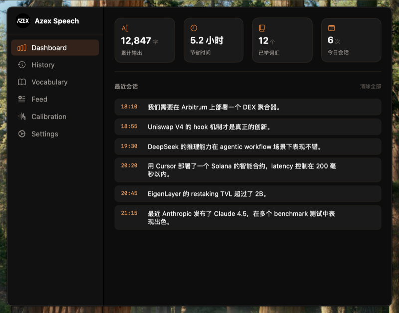The height and width of the screenshot is (313, 399).
Task: Click the 19:30 timestamp
Action: 129,146
